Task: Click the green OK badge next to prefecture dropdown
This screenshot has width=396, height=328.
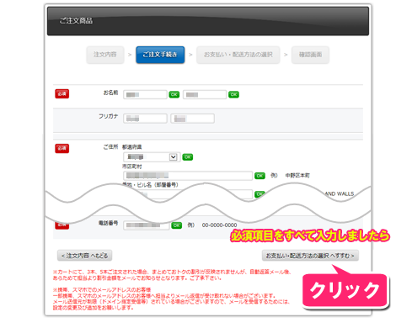Action: (188, 157)
